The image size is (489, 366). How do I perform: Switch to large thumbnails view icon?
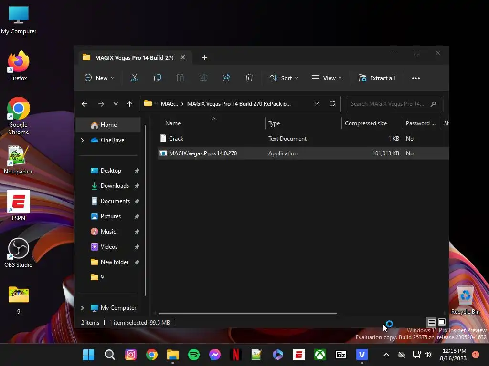(442, 322)
